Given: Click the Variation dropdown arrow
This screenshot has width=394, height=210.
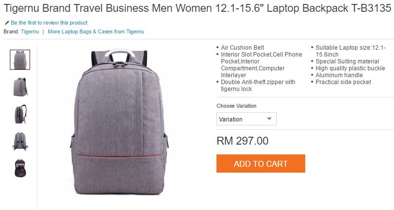Looking at the screenshot, I should coord(269,119).
